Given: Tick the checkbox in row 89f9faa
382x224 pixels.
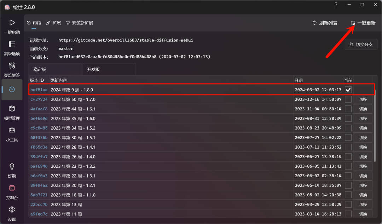Looking at the screenshot, I should coord(348,185).
